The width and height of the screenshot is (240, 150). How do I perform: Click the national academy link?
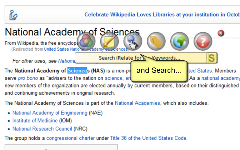pos(221,78)
